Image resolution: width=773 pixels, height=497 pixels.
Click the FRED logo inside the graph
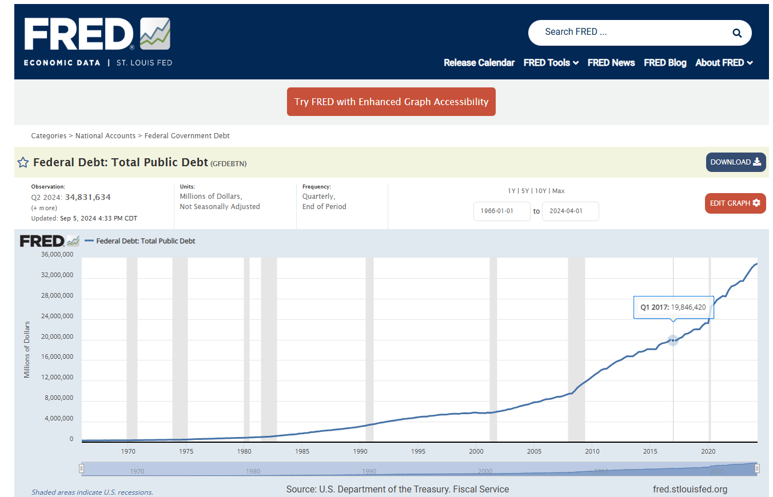pos(50,241)
